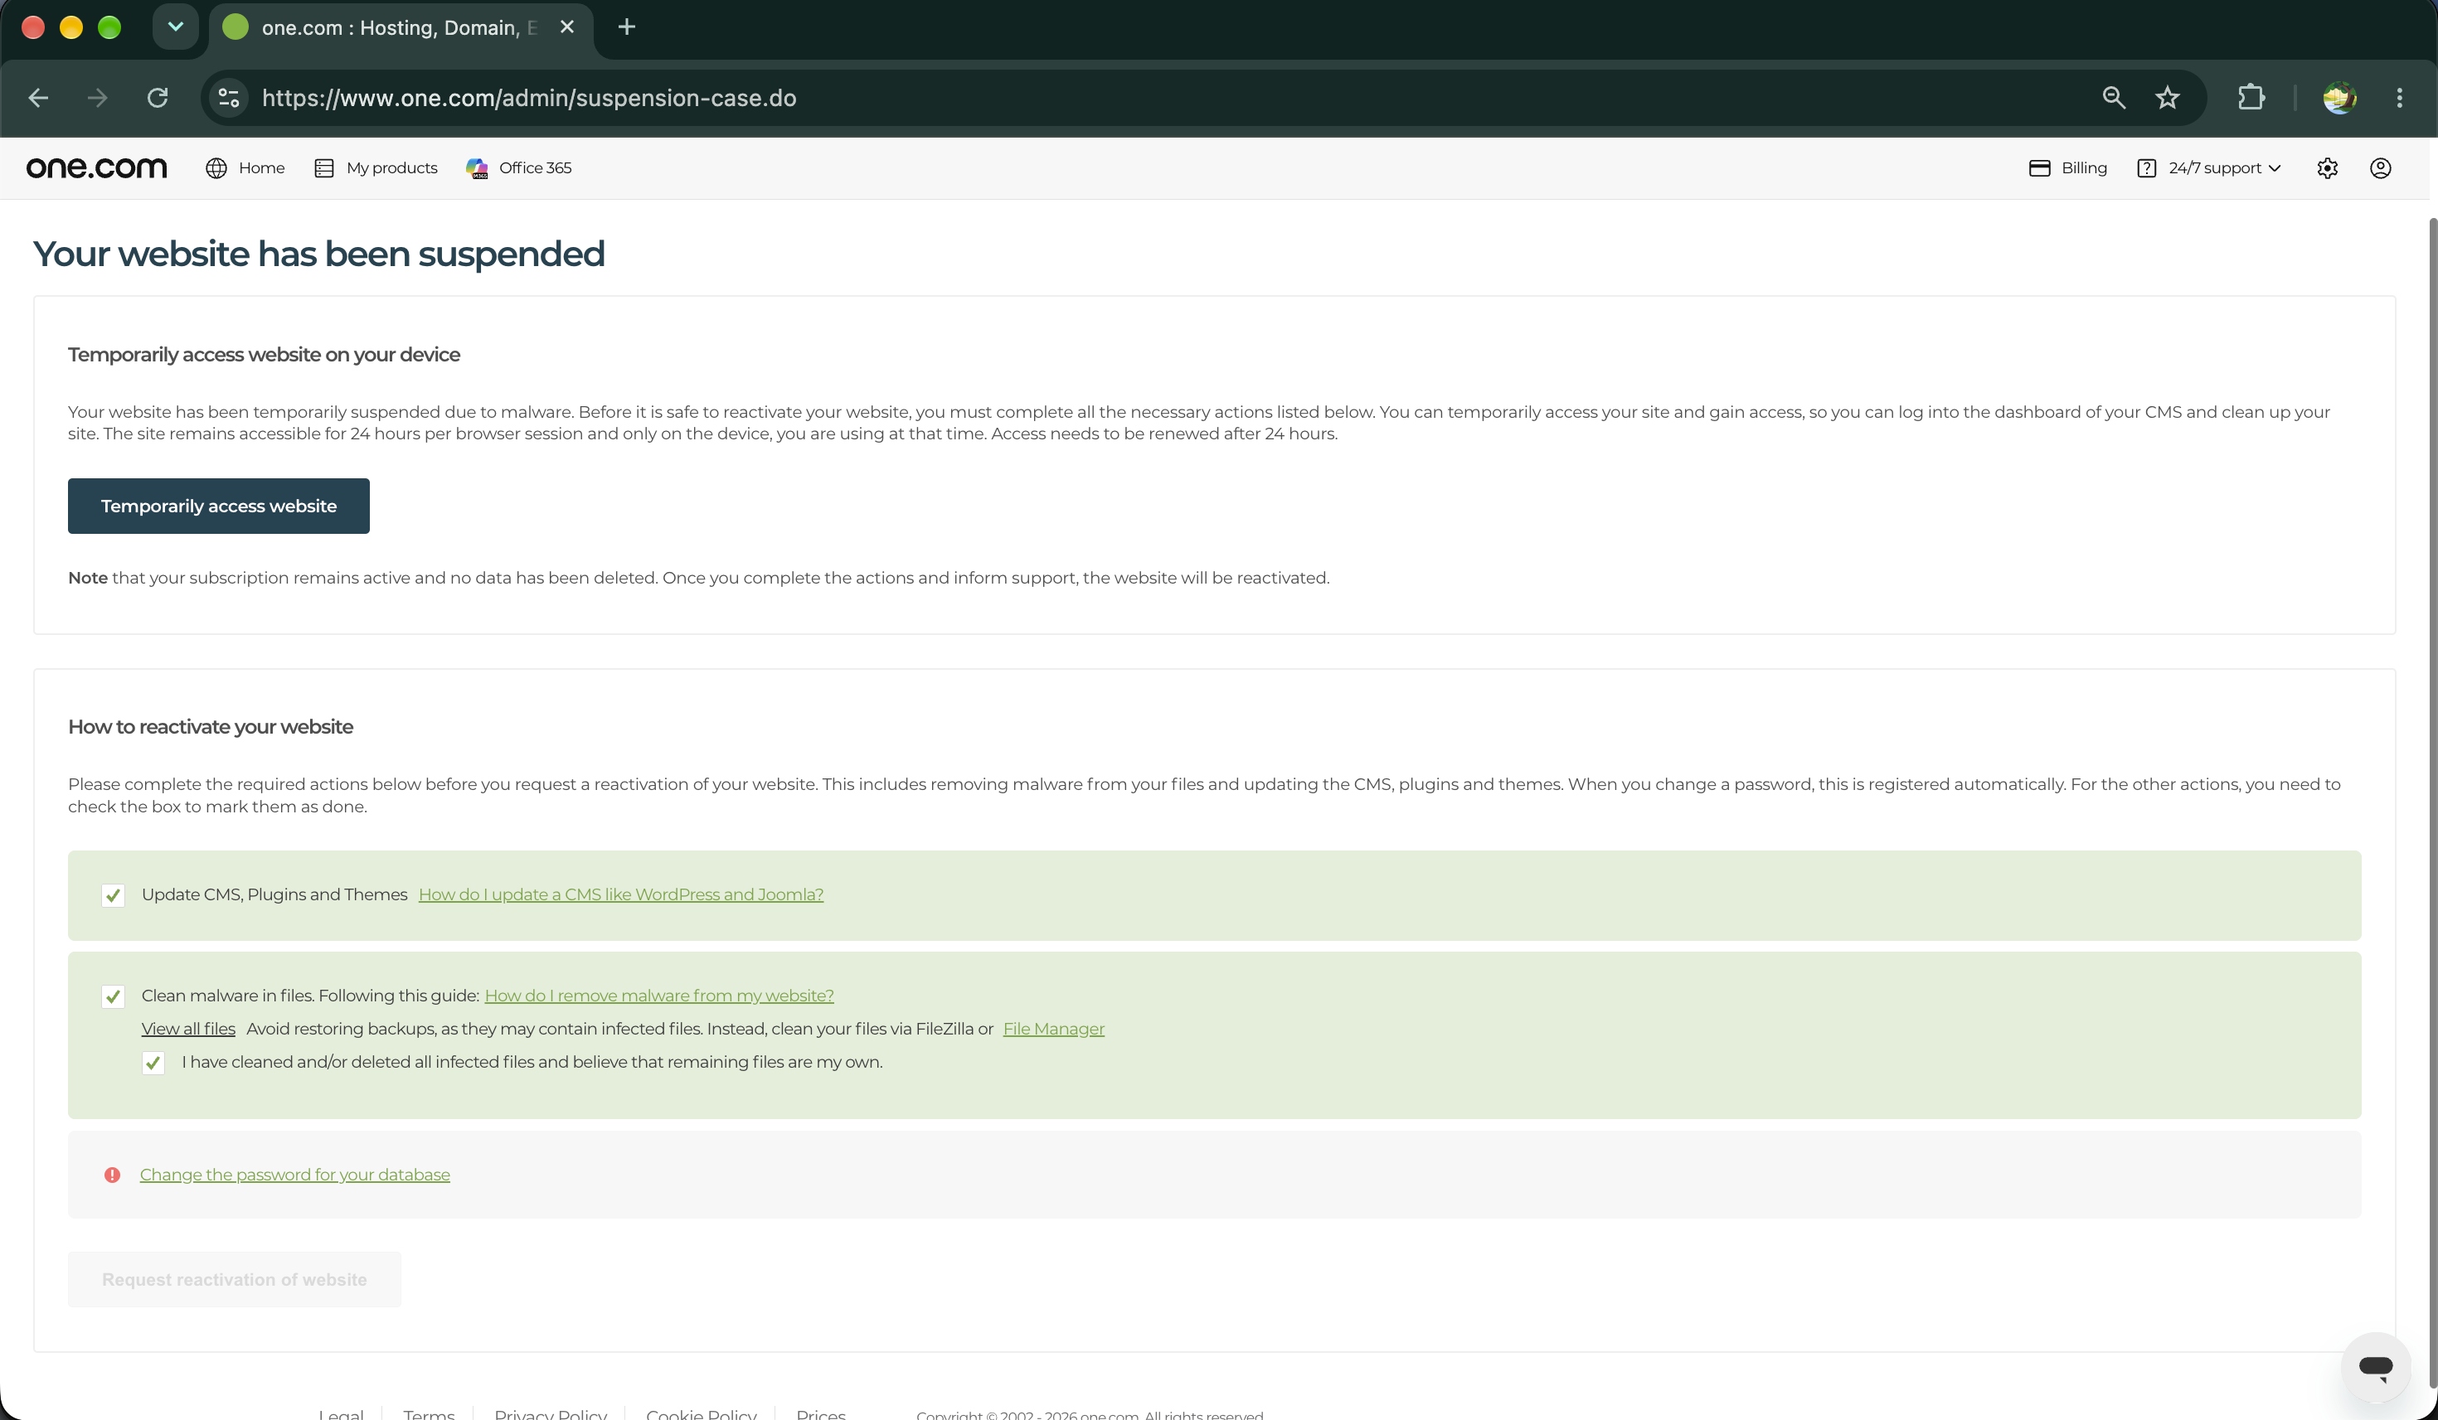Open a new browser tab
Image resolution: width=2438 pixels, height=1420 pixels.
click(x=627, y=27)
